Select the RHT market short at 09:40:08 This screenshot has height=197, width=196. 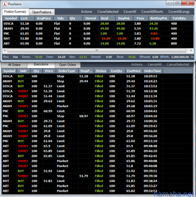coord(97,166)
